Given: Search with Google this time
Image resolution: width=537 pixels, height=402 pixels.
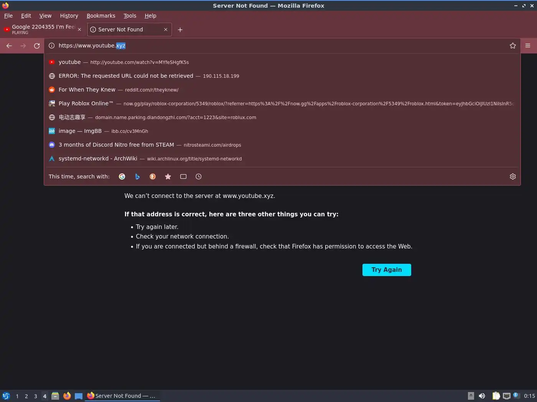Looking at the screenshot, I should [x=122, y=176].
